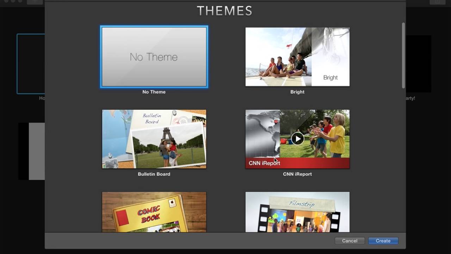
Task: Pick the Bulletin Board theme thumbnail
Action: pos(154,139)
